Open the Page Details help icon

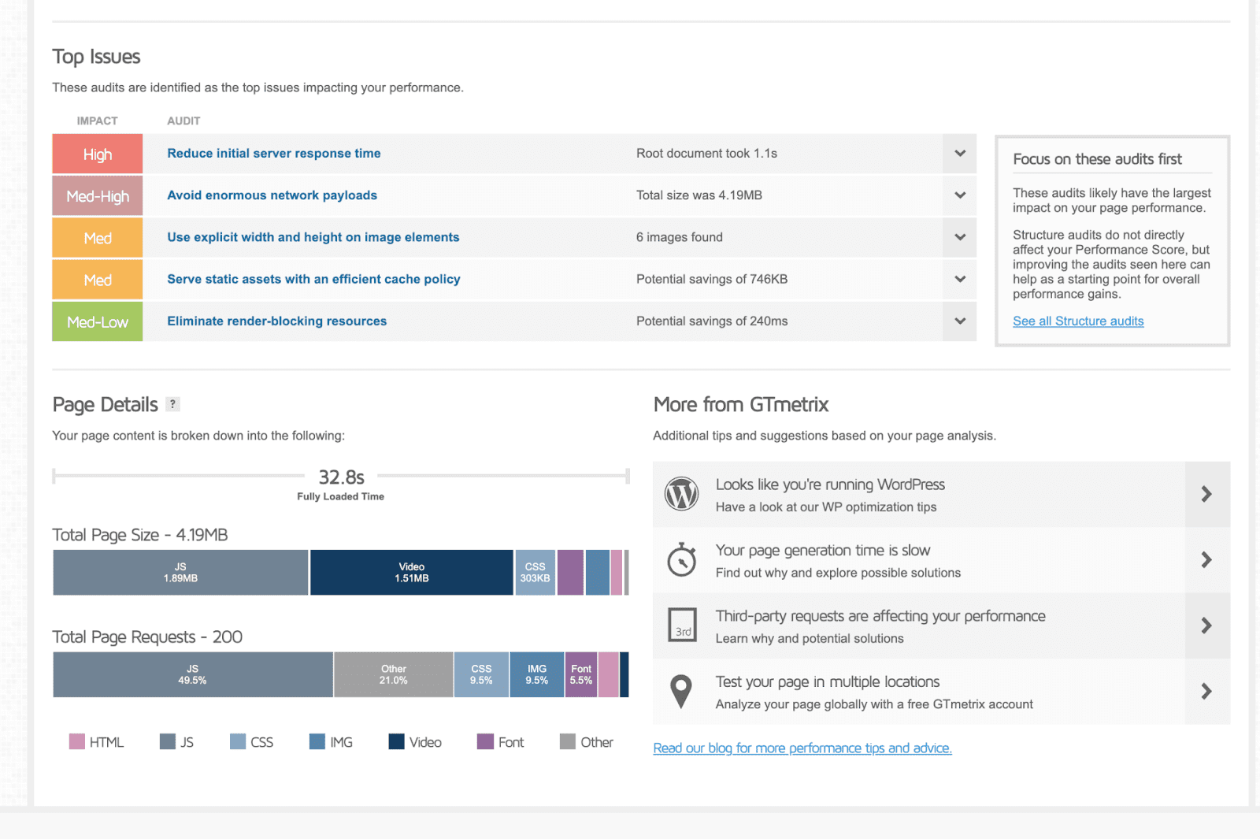point(172,404)
